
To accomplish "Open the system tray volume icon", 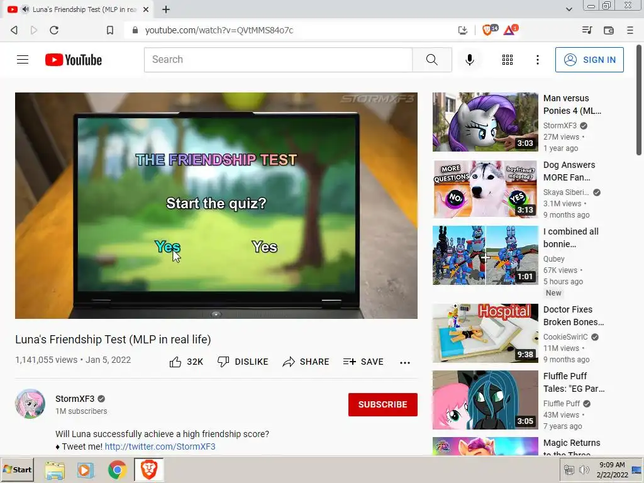I will point(584,469).
